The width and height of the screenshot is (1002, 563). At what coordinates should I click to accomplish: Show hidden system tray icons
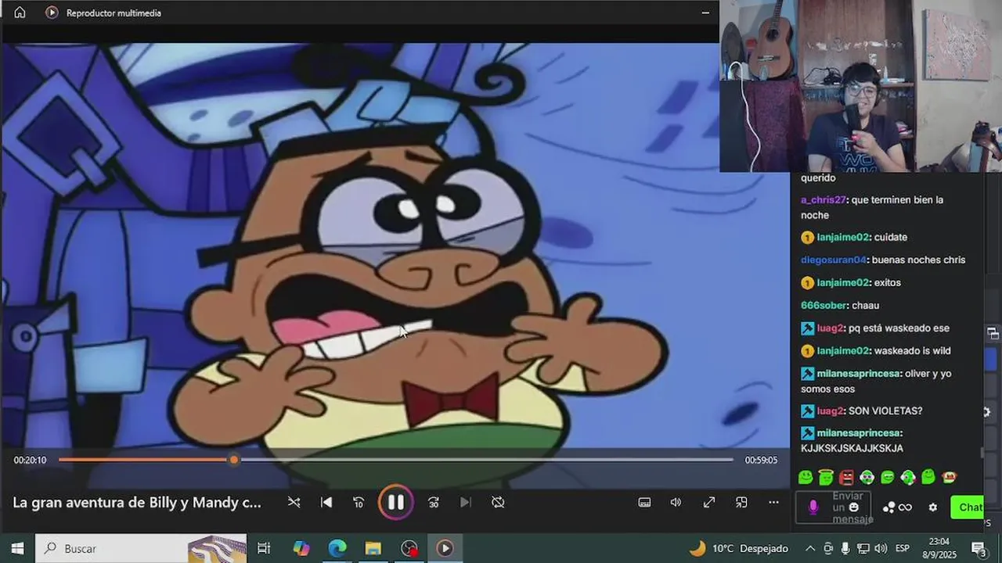[x=810, y=548]
